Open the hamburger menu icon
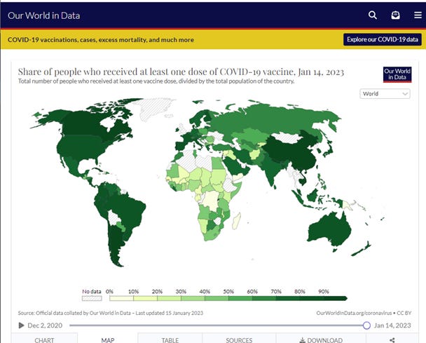The height and width of the screenshot is (343, 426). tap(417, 15)
